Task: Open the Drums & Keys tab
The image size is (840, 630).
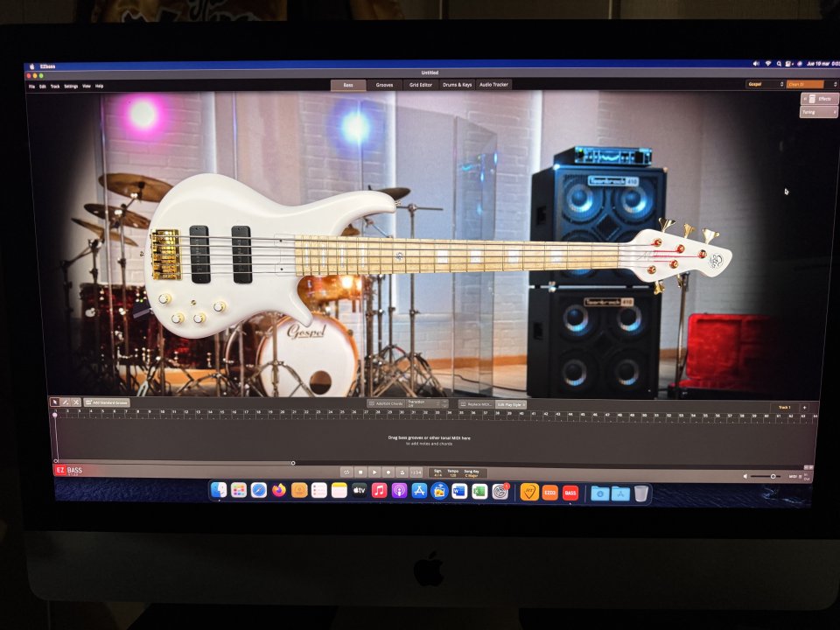Action: 456,85
